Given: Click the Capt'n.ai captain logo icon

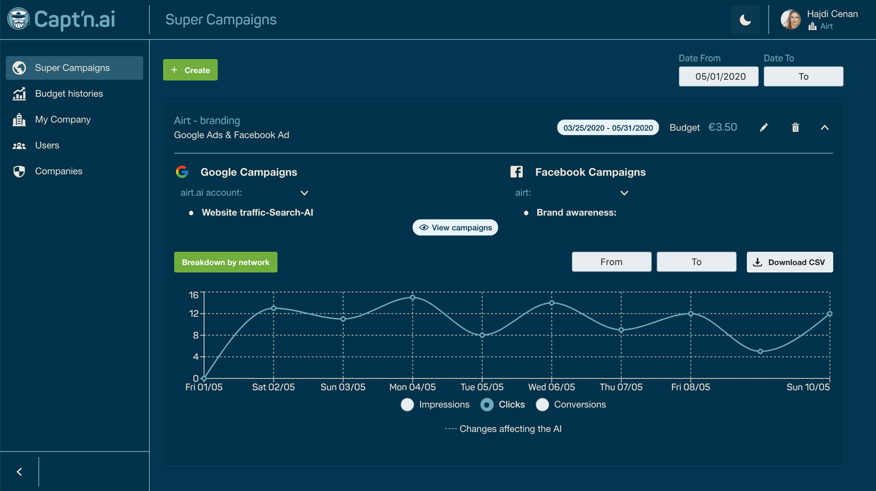Looking at the screenshot, I should pos(19,19).
